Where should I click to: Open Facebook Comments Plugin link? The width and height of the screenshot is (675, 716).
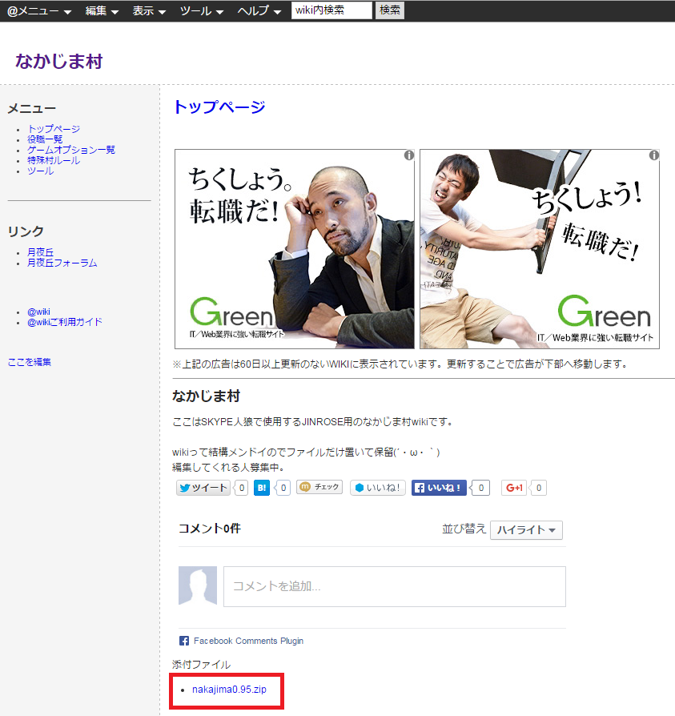[248, 641]
